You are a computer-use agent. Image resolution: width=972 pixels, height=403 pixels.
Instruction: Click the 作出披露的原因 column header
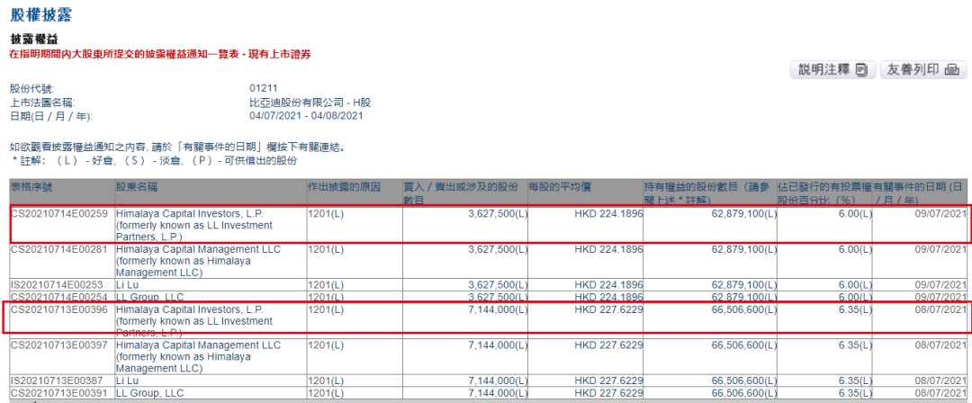pos(343,186)
